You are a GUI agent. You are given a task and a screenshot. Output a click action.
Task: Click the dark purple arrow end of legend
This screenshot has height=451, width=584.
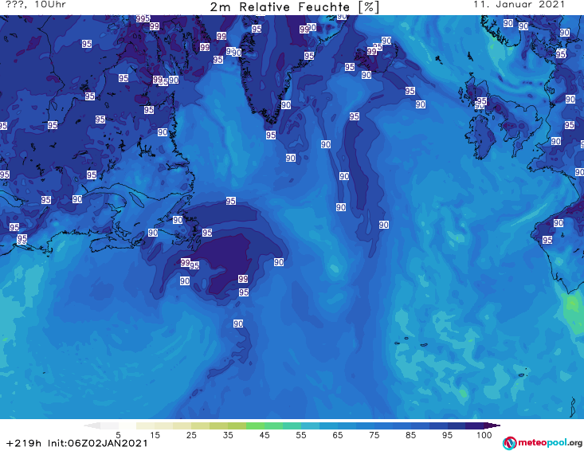point(492,426)
